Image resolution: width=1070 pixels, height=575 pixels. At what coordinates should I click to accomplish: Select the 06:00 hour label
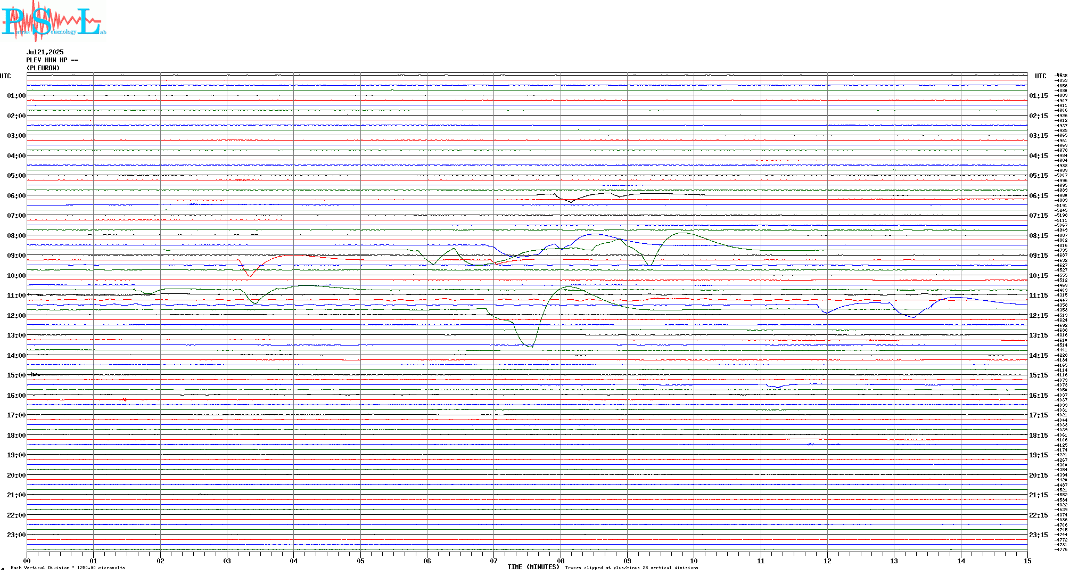click(17, 196)
